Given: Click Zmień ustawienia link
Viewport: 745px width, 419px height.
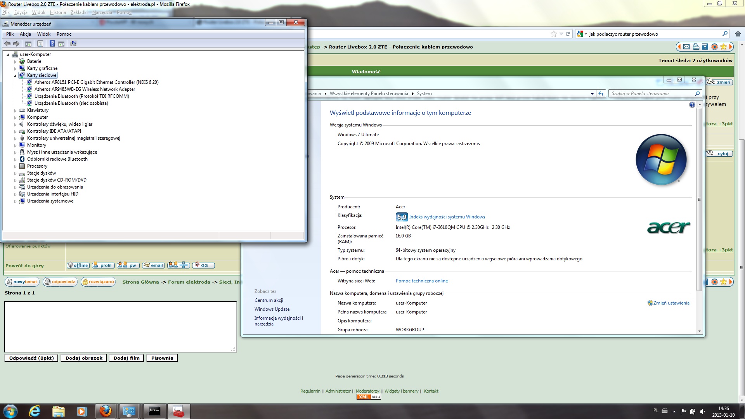Looking at the screenshot, I should [671, 303].
